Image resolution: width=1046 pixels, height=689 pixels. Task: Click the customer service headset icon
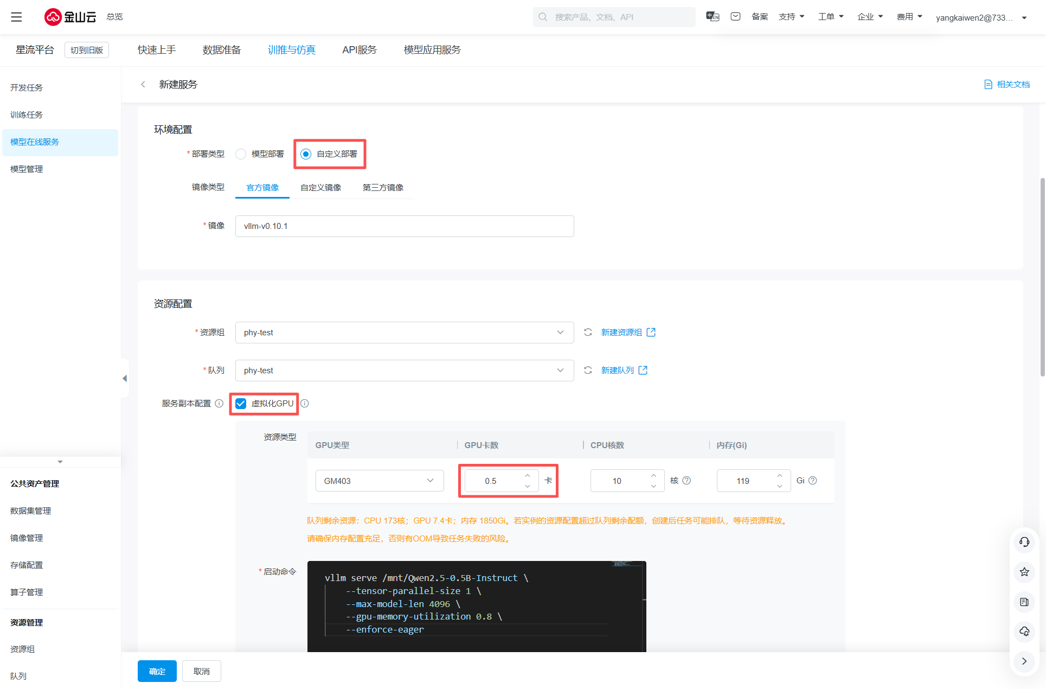pyautogui.click(x=1024, y=542)
